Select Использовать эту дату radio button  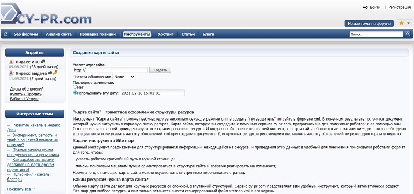[x=75, y=93]
